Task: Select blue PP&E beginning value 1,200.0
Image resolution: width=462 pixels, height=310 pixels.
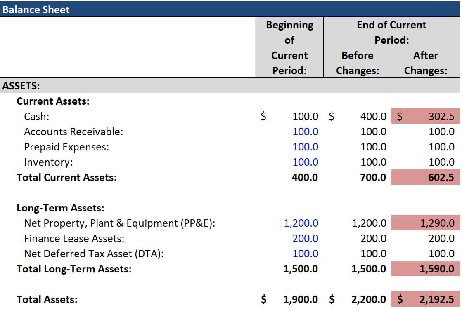Action: tap(301, 223)
